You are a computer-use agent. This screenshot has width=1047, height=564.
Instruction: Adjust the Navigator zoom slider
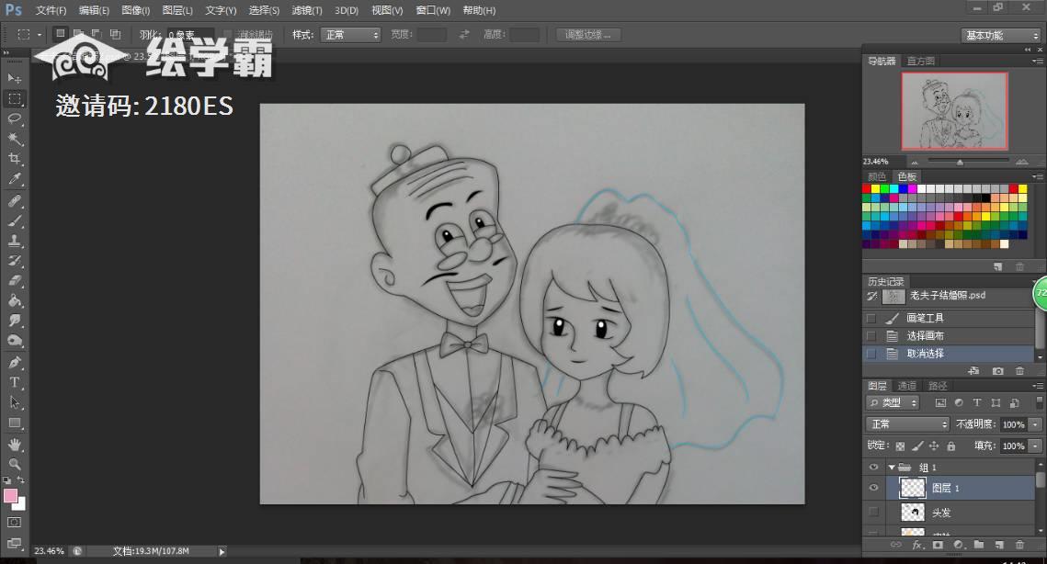[x=960, y=162]
